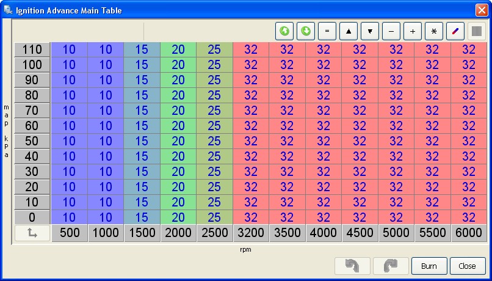Select cell at 50 kPa, 4000 rpm

(324, 141)
